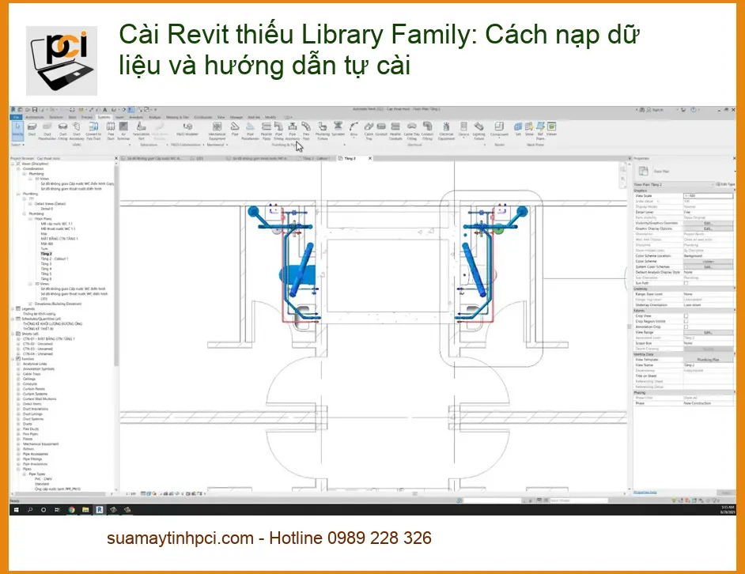Switch to the Tầng 2 - Callout 1 view tab
The image size is (745, 574).
(316, 158)
